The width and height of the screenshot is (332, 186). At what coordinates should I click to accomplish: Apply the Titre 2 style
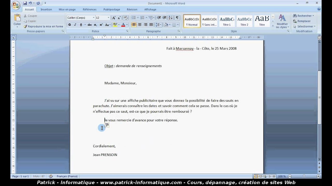[x=244, y=21]
